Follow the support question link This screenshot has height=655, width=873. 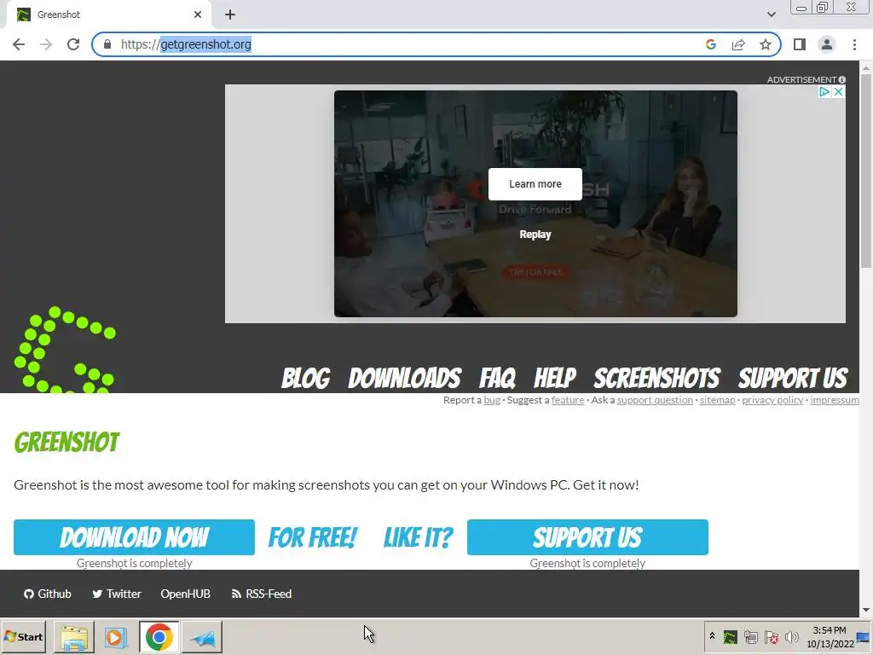[655, 400]
